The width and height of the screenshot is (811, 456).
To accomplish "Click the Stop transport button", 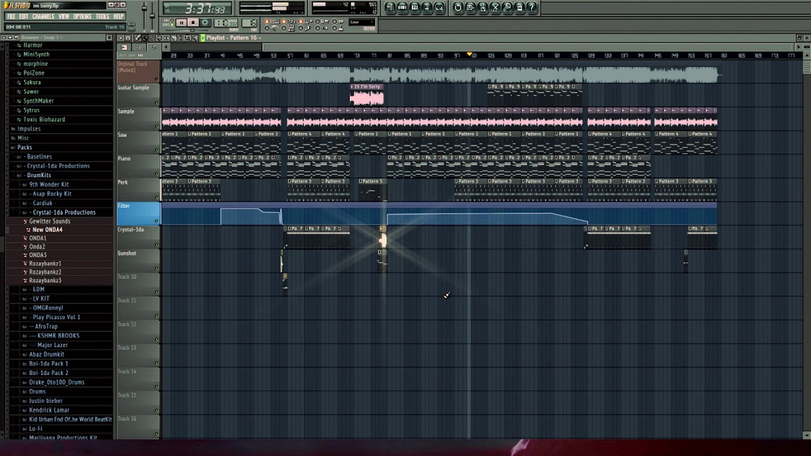I will pyautogui.click(x=193, y=23).
